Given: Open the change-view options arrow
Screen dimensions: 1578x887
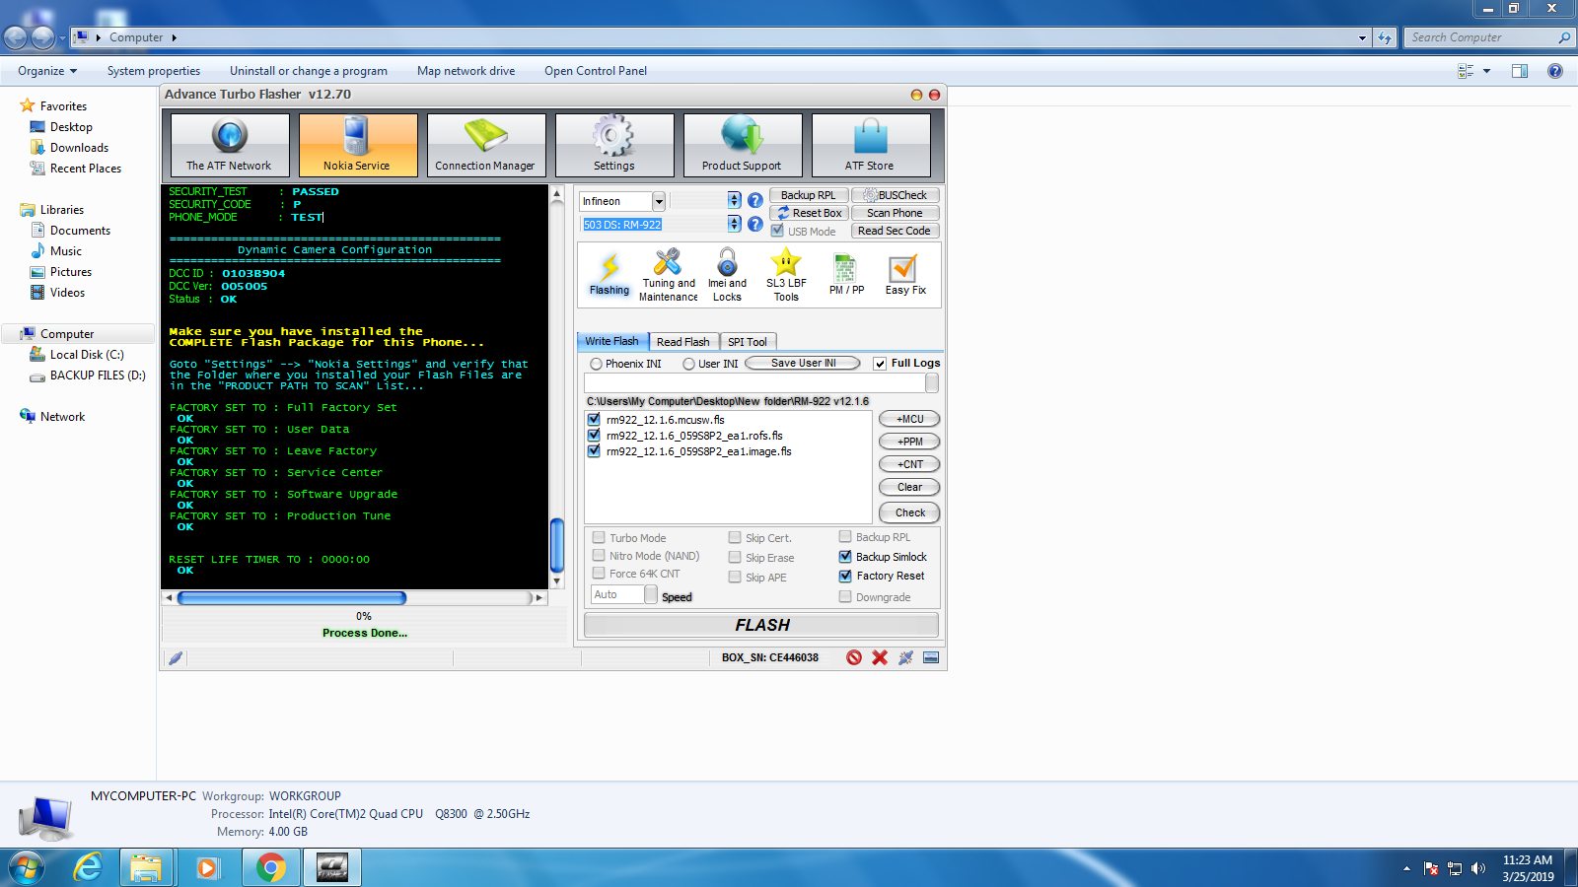Looking at the screenshot, I should pos(1486,71).
